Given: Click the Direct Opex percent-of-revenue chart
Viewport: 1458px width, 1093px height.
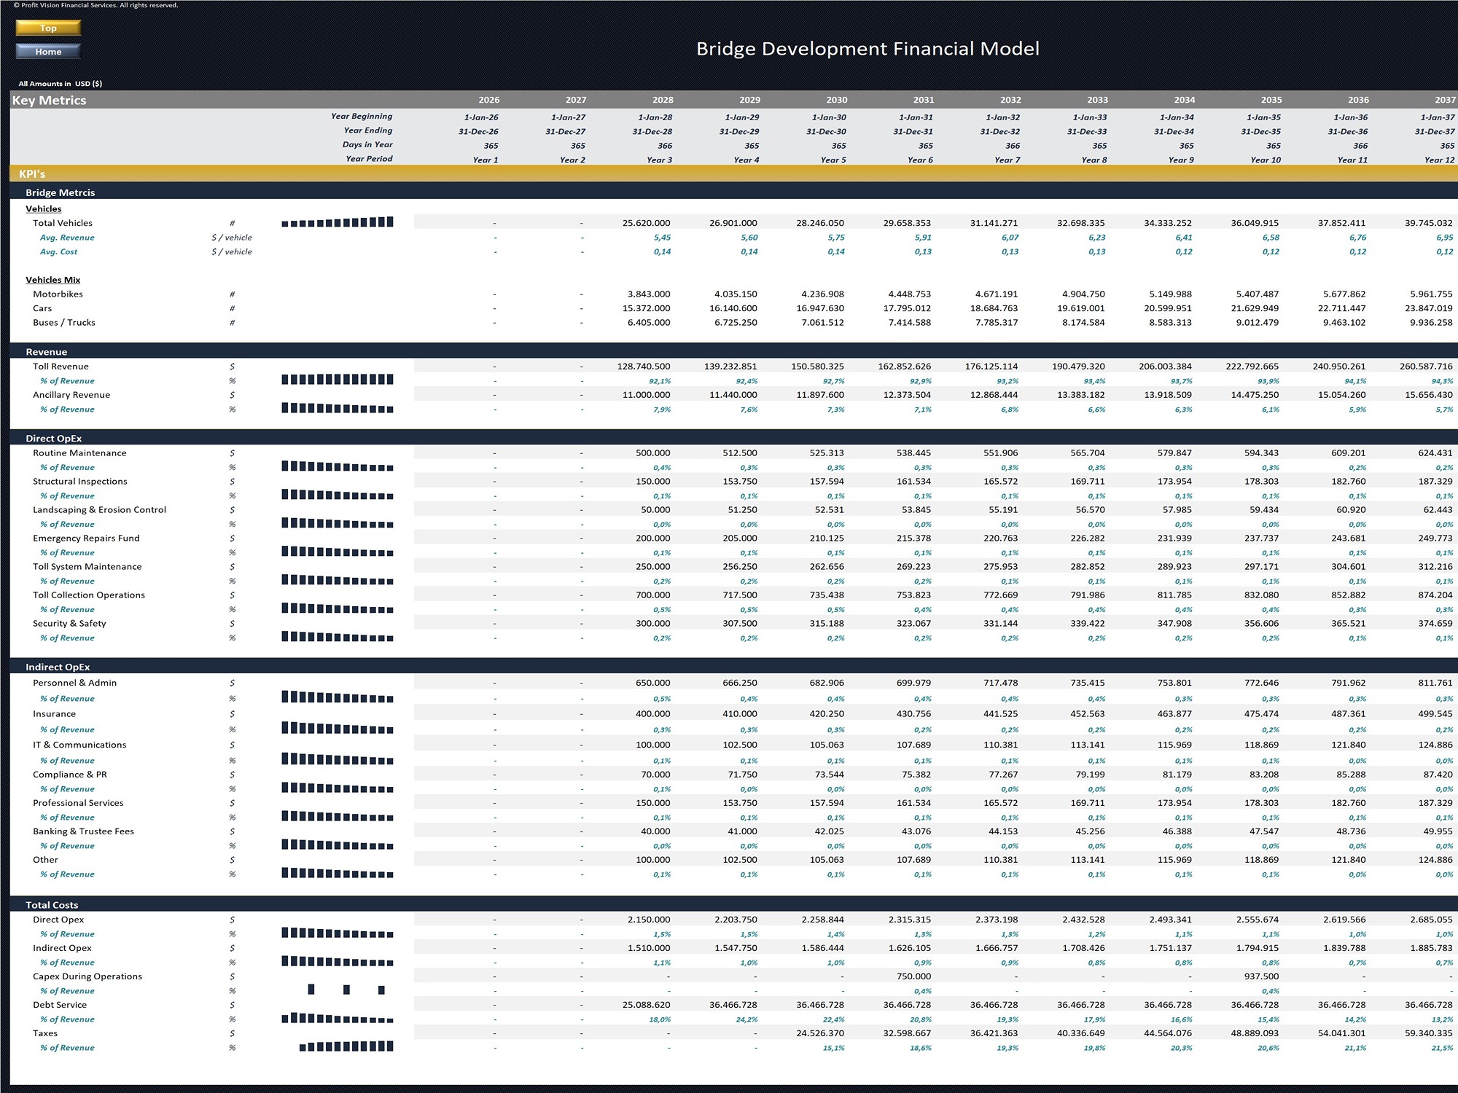Looking at the screenshot, I should click(x=337, y=933).
